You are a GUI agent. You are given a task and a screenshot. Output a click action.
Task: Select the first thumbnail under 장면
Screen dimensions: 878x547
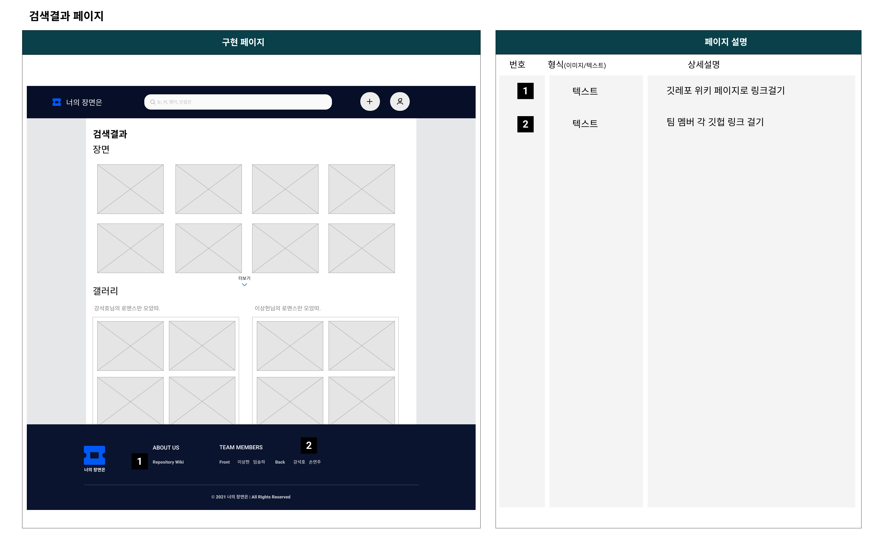130,189
